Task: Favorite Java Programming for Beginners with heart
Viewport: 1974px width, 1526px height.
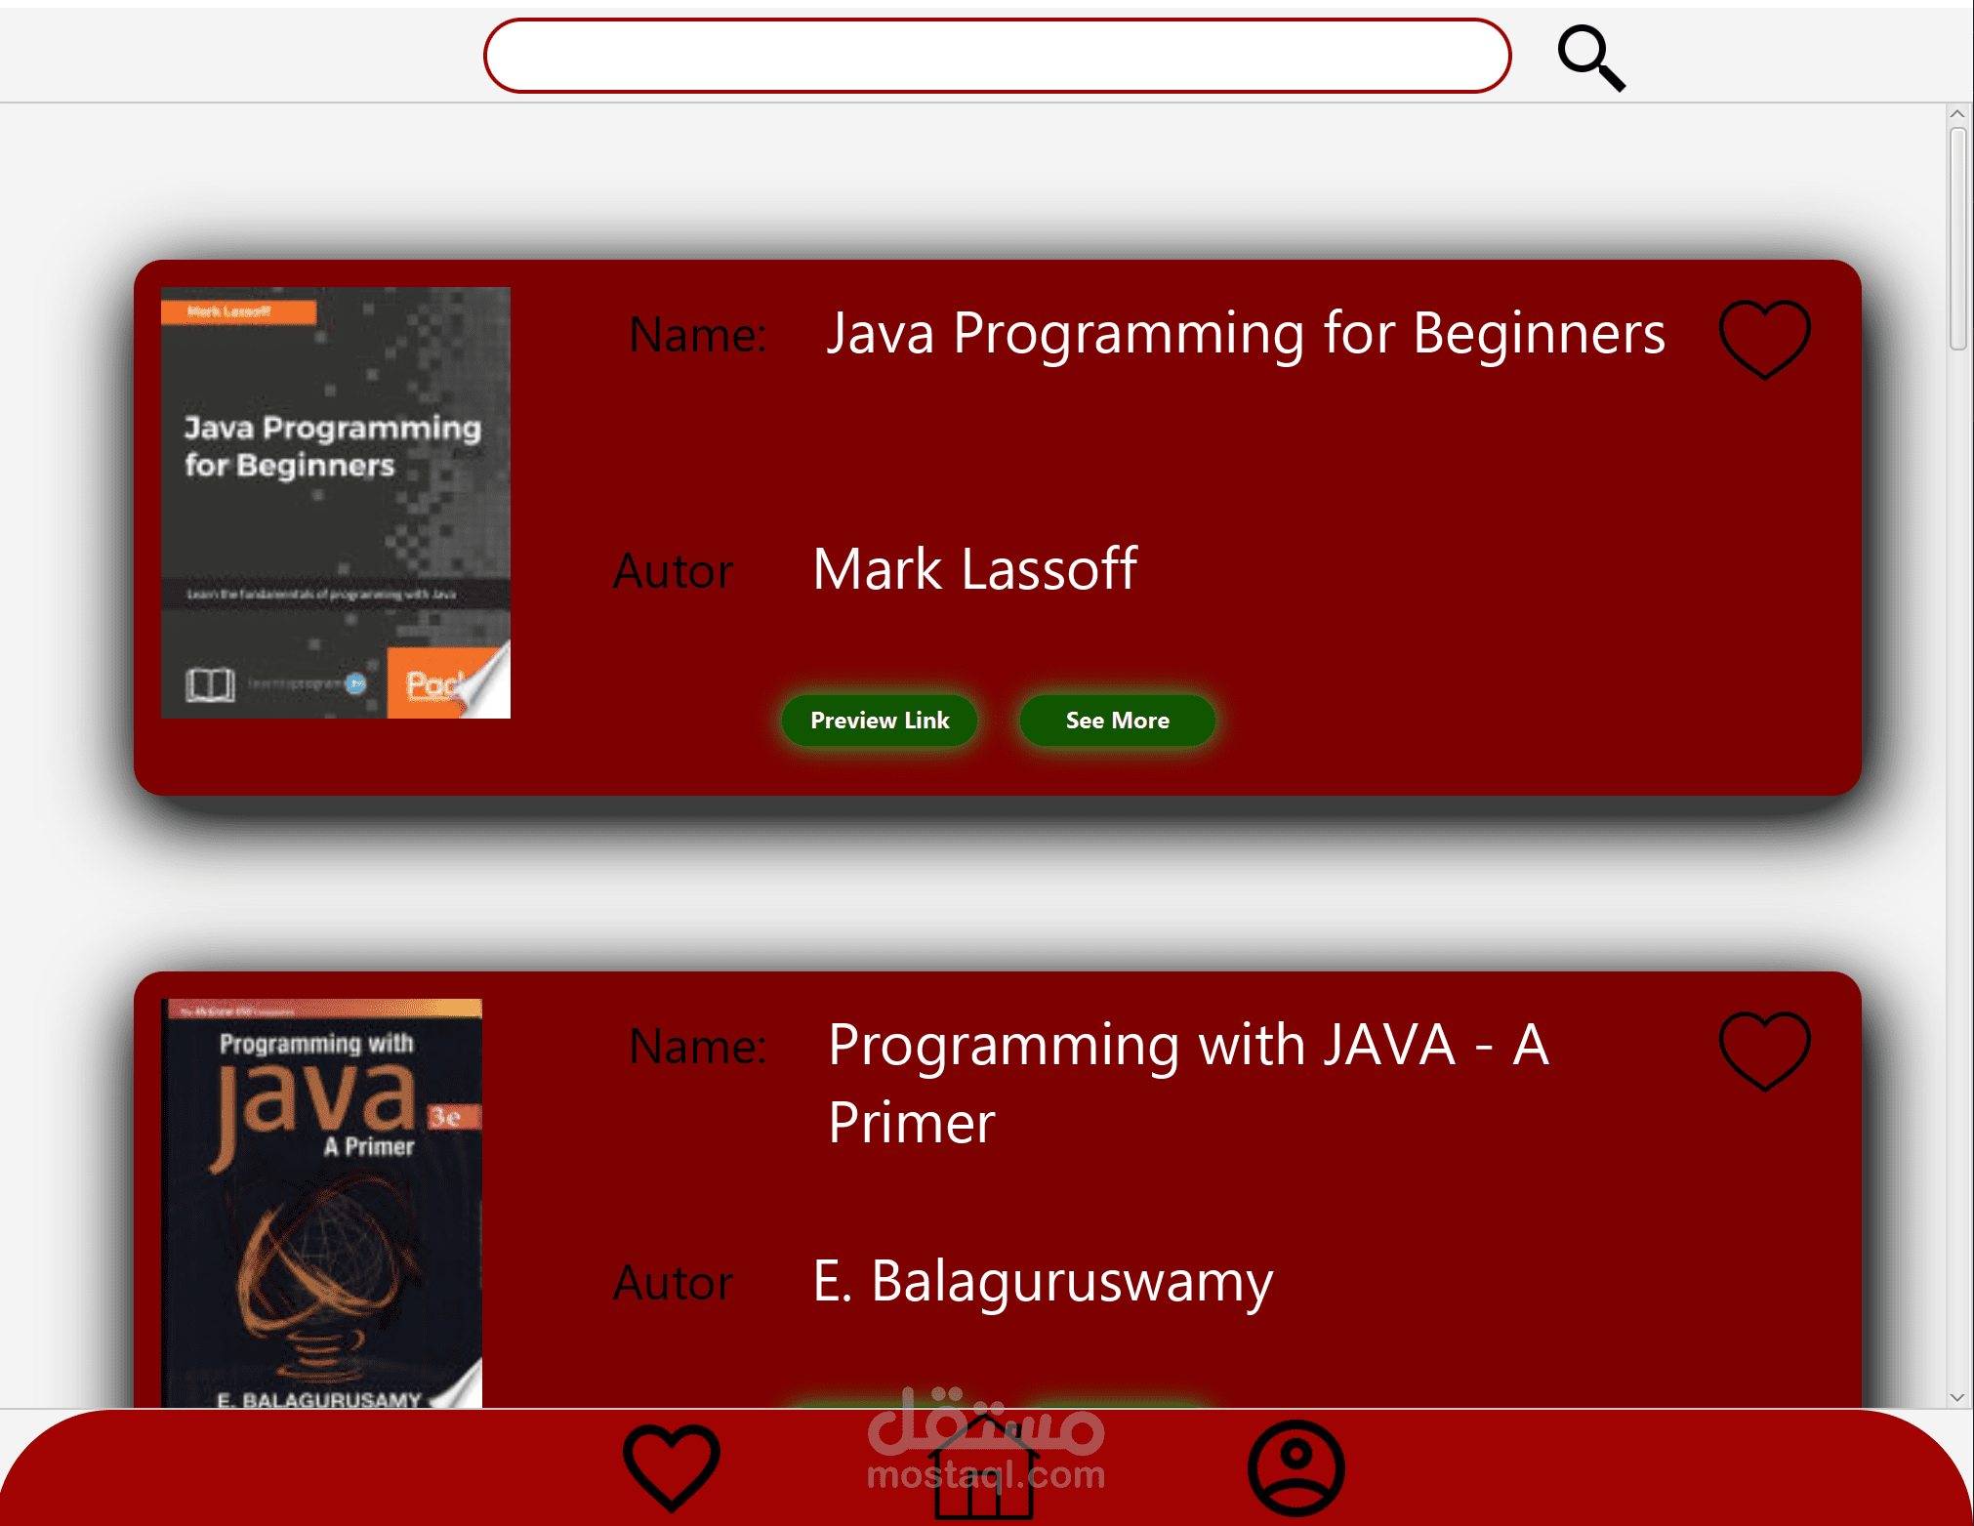Action: click(1764, 338)
